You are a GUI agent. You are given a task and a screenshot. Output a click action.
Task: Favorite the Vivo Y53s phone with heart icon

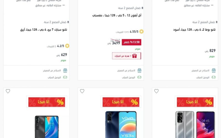(82, 91)
